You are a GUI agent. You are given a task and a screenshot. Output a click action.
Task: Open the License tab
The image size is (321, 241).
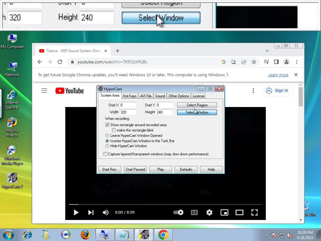(198, 96)
